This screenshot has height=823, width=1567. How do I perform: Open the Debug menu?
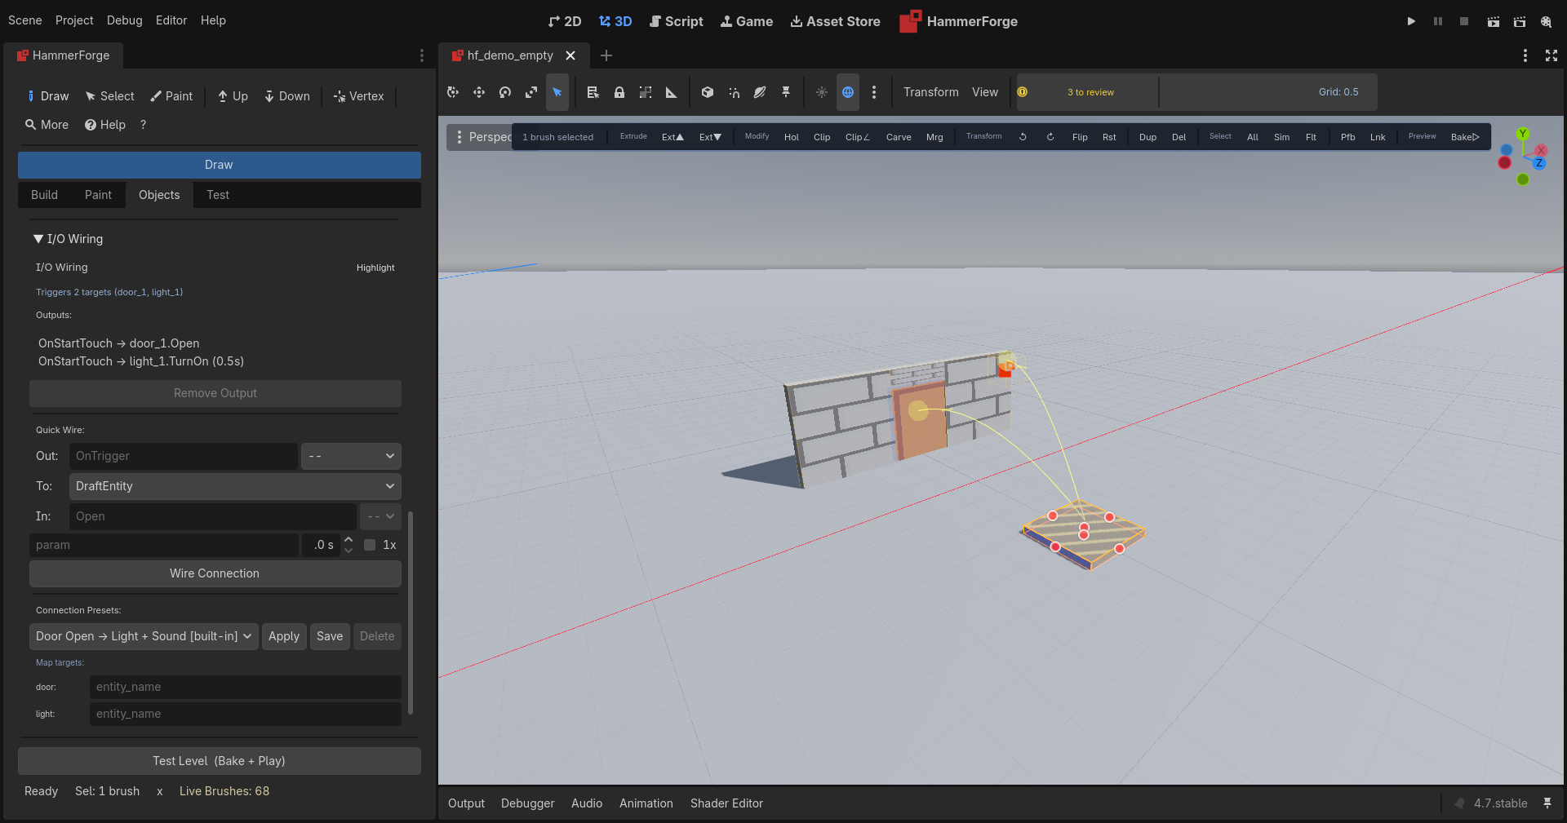124,20
